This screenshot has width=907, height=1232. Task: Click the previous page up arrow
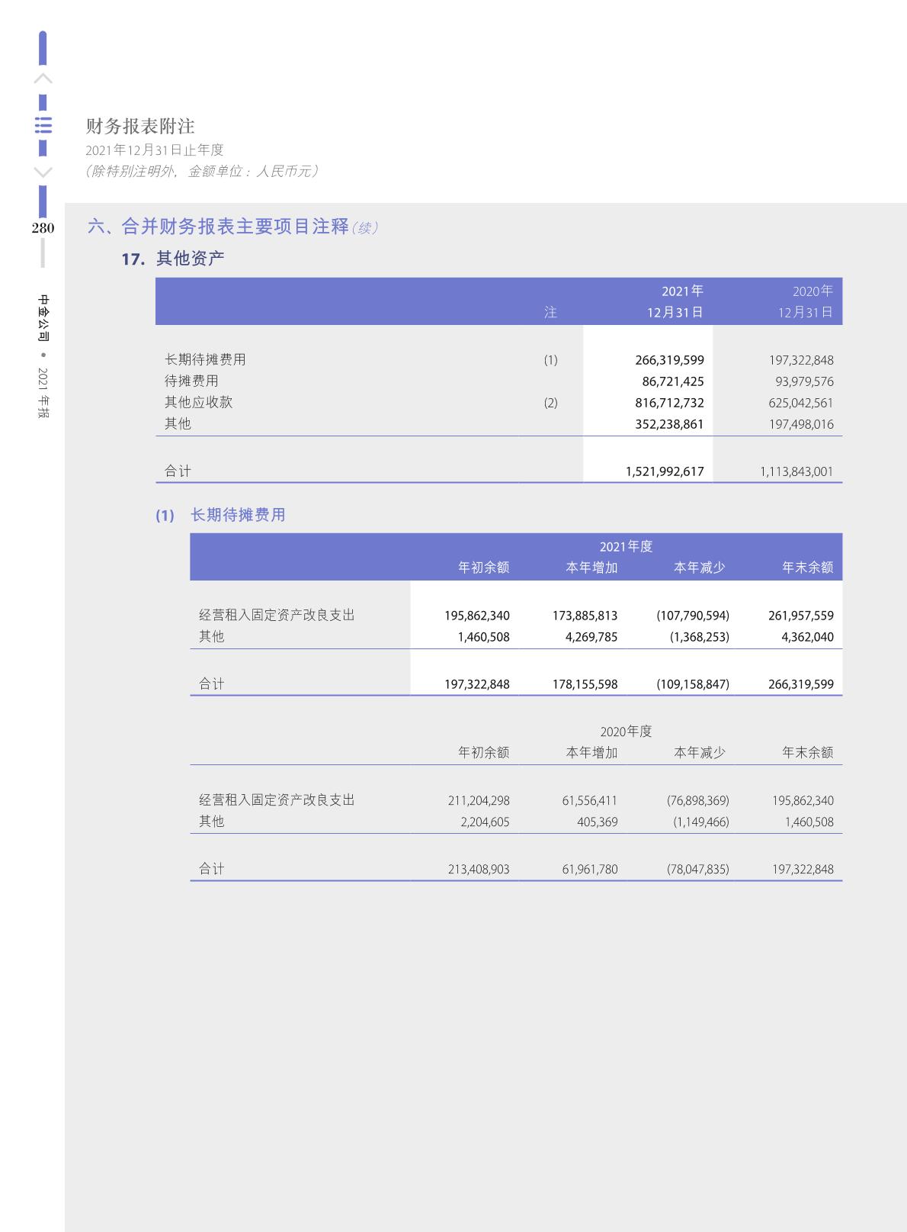pyautogui.click(x=43, y=79)
